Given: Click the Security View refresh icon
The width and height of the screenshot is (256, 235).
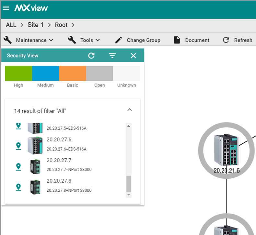Looking at the screenshot, I should click(91, 56).
